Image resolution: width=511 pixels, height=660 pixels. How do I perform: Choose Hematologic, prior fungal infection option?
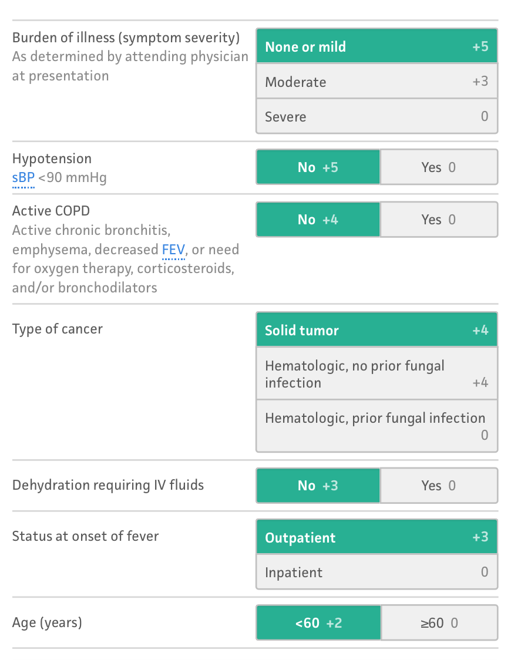tap(376, 426)
